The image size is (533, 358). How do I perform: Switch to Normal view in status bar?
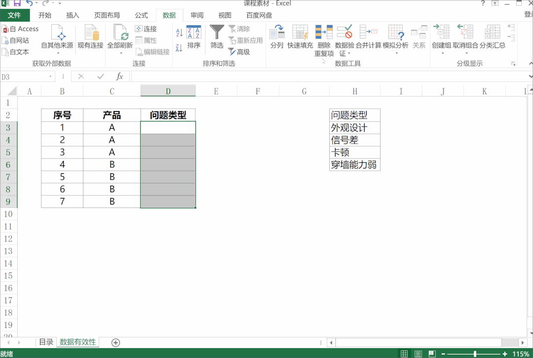(404, 354)
